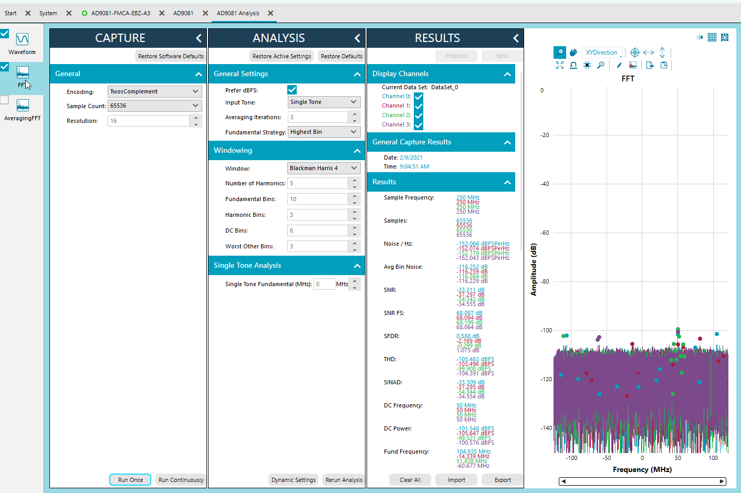The height and width of the screenshot is (493, 741).
Task: Open the Input Tone dropdown
Action: (324, 102)
